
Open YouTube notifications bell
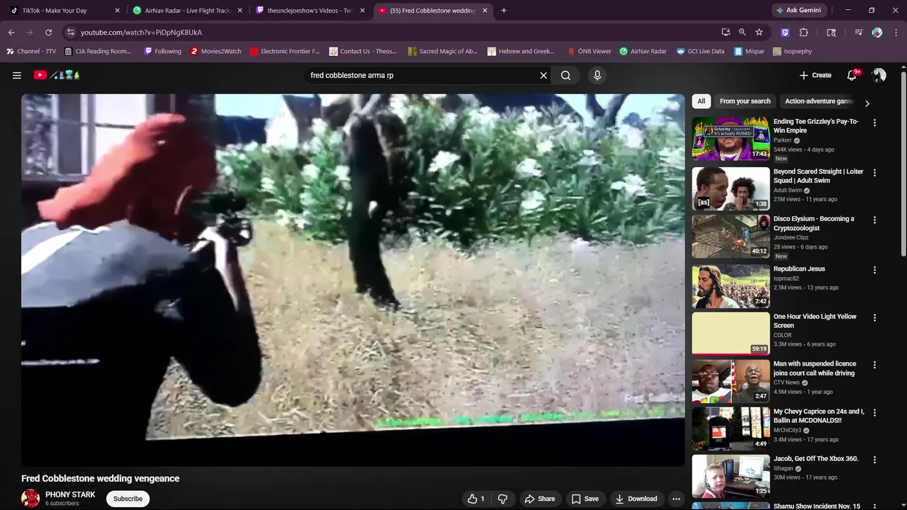(852, 75)
